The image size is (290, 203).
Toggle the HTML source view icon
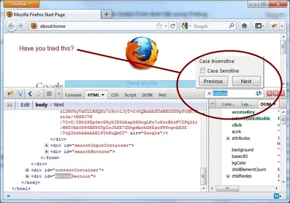[x=10, y=105]
